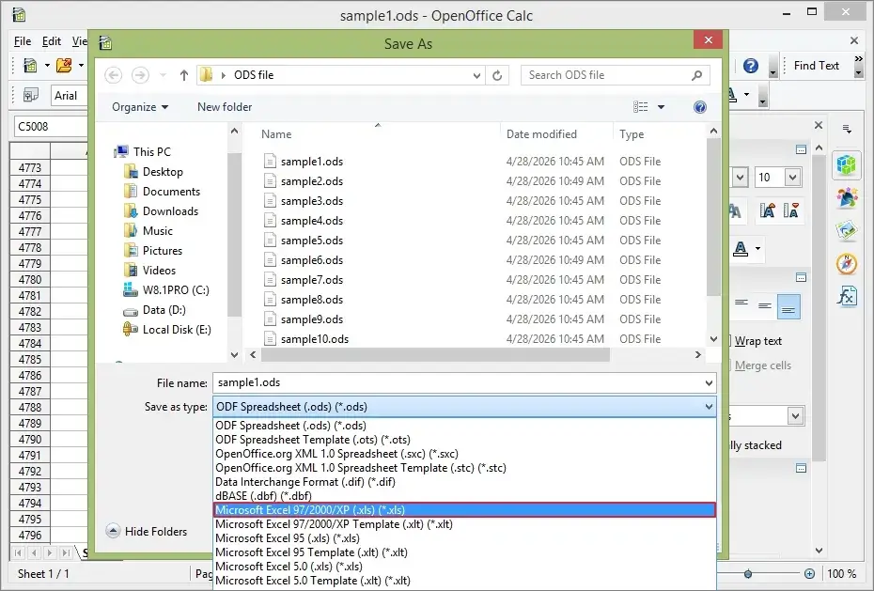Select Microsoft Excel 97/2000/XP (.xls) option
Image resolution: width=874 pixels, height=591 pixels.
click(464, 509)
